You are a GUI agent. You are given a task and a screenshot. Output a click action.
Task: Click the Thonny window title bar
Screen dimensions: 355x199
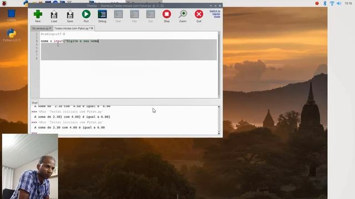pyautogui.click(x=125, y=6)
